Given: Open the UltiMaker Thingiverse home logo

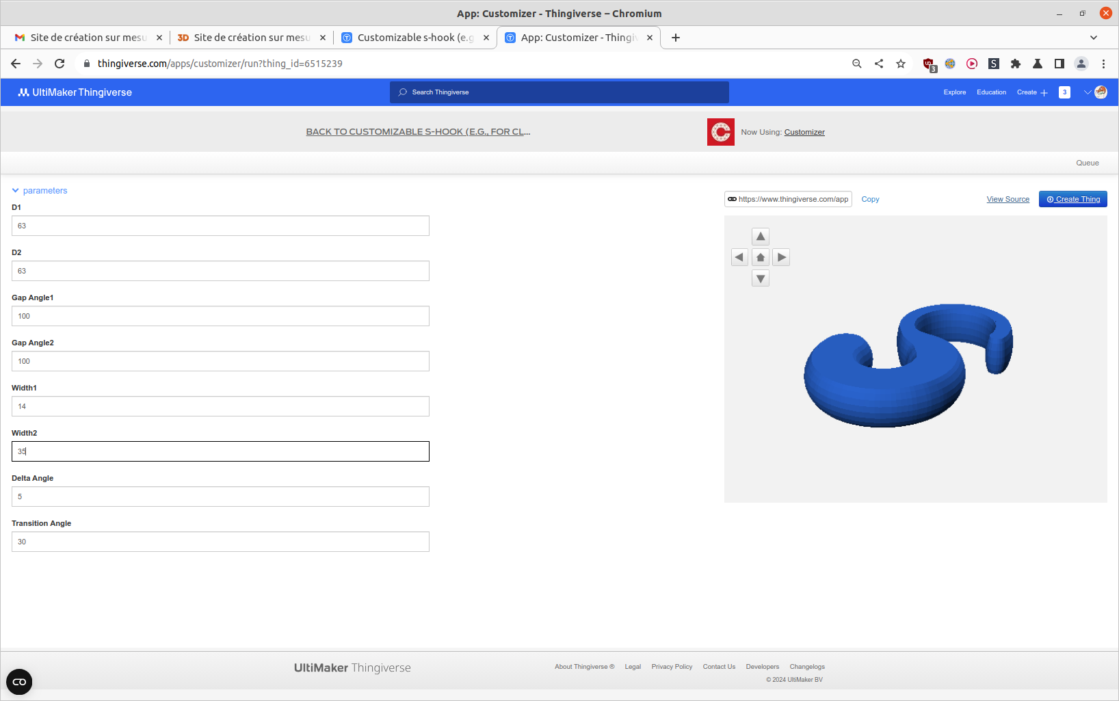Looking at the screenshot, I should 75,92.
